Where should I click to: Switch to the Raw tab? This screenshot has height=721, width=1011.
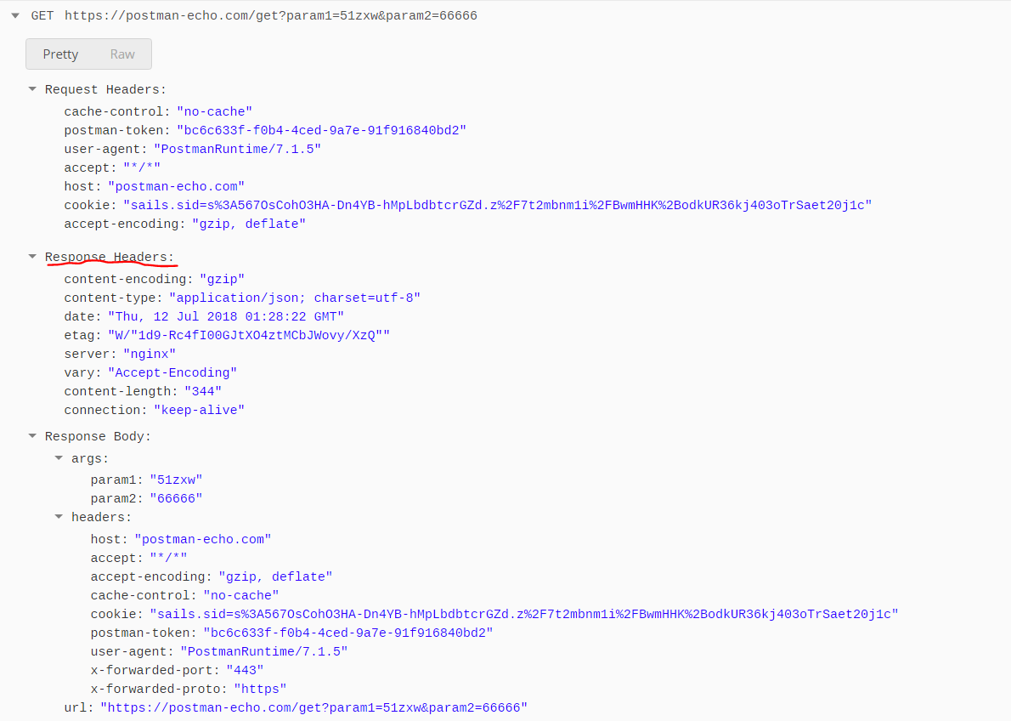pyautogui.click(x=122, y=54)
